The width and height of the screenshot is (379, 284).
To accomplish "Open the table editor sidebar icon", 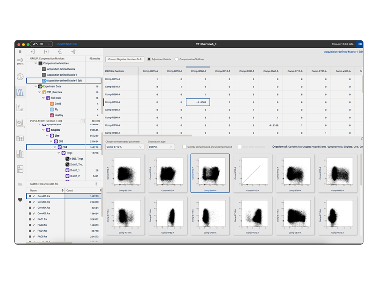I will (20, 138).
